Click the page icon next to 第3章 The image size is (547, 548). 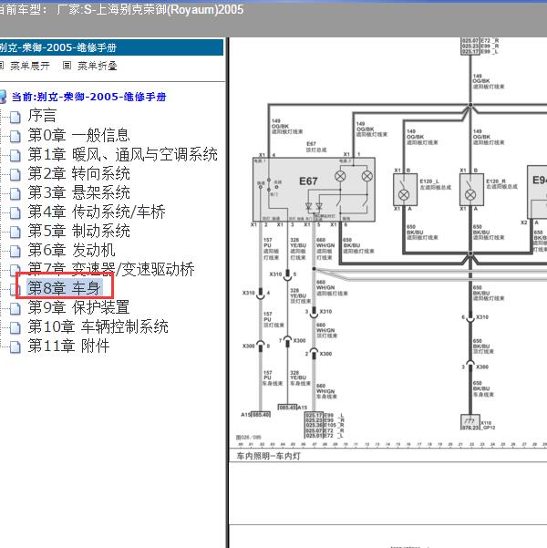15,194
